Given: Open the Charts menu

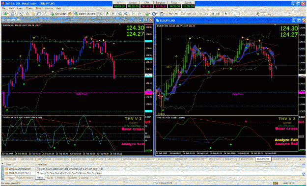Looking at the screenshot, I should coord(29,8).
